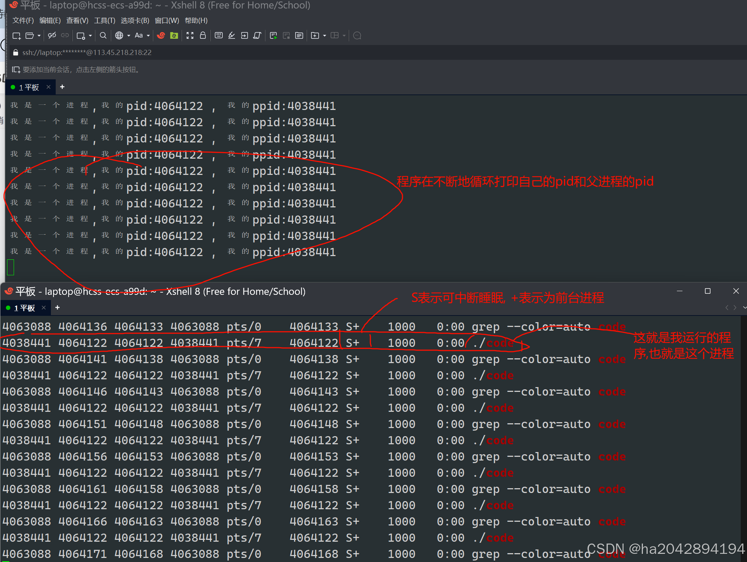Click the run script icon
The width and height of the screenshot is (747, 562).
[273, 35]
